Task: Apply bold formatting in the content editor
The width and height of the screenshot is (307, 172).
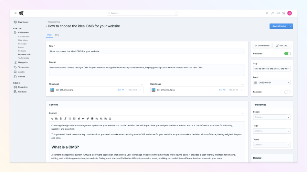Action: pyautogui.click(x=61, y=119)
